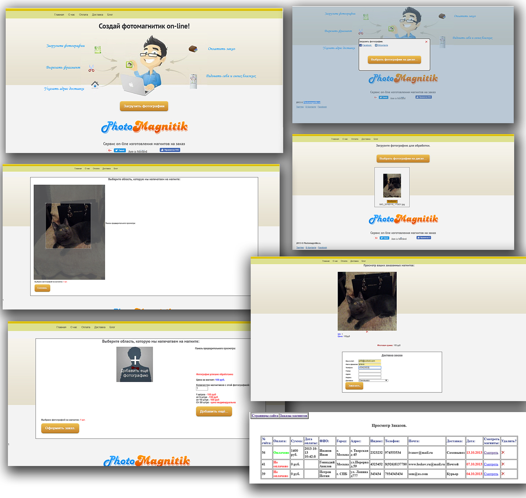This screenshot has height=498, width=526.
Task: Click the 'Вырезать фрагмент' link on the home page
Action: tap(63, 68)
